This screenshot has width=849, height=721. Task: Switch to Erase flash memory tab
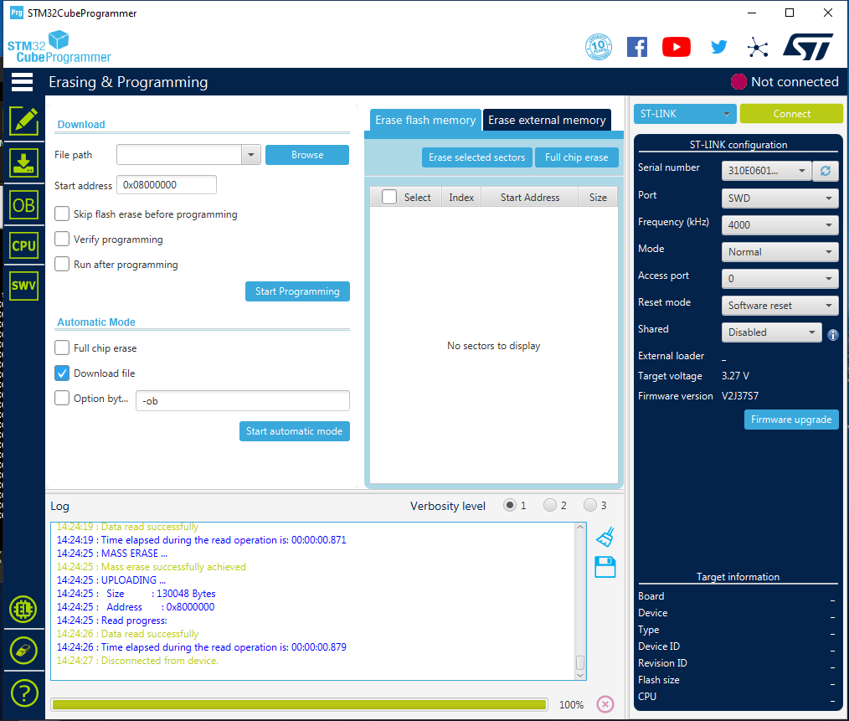tap(425, 120)
